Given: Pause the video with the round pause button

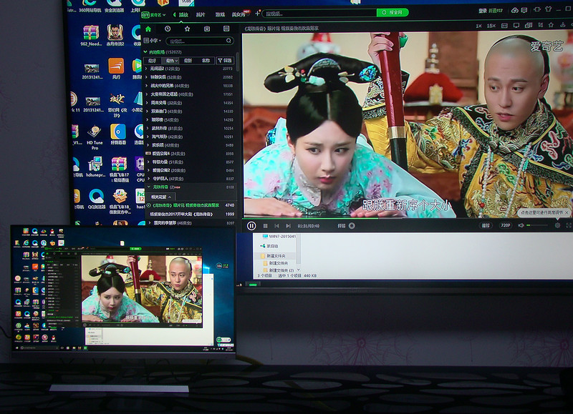Looking at the screenshot, I should coord(251,226).
